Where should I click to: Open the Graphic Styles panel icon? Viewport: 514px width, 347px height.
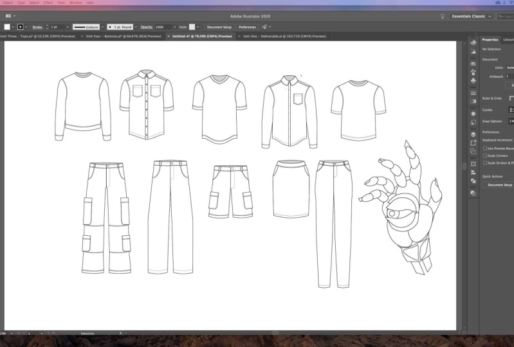click(x=473, y=122)
